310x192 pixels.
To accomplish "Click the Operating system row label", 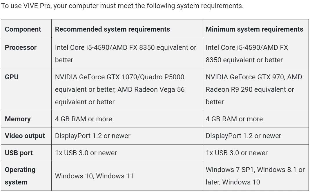I will tap(20, 176).
